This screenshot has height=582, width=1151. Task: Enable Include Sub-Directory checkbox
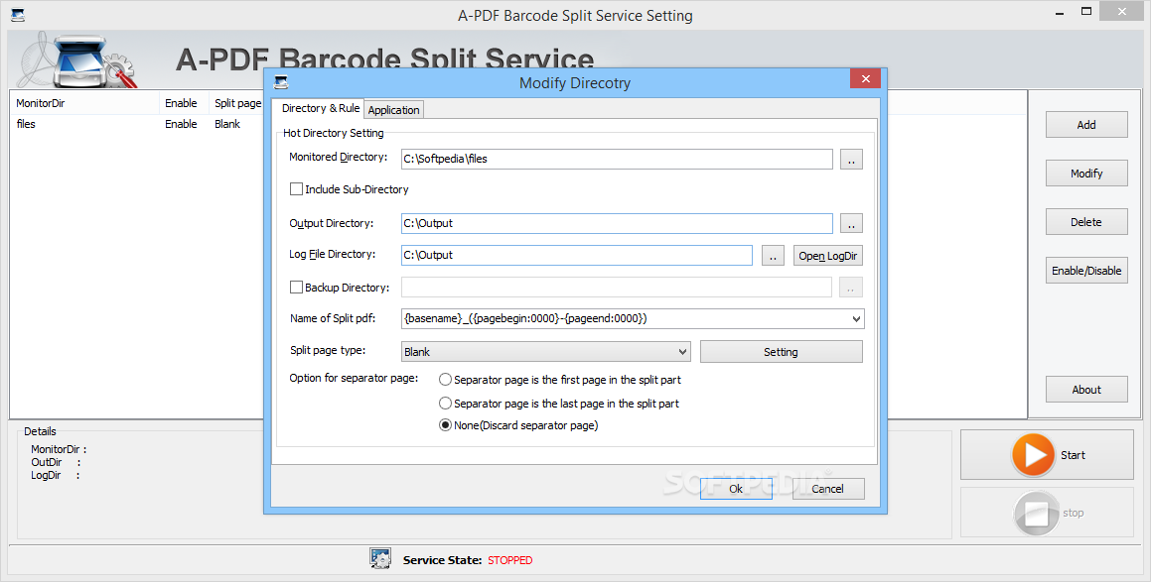[x=297, y=189]
